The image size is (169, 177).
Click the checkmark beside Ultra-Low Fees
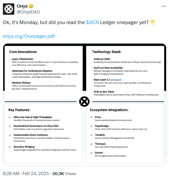coord(10,117)
